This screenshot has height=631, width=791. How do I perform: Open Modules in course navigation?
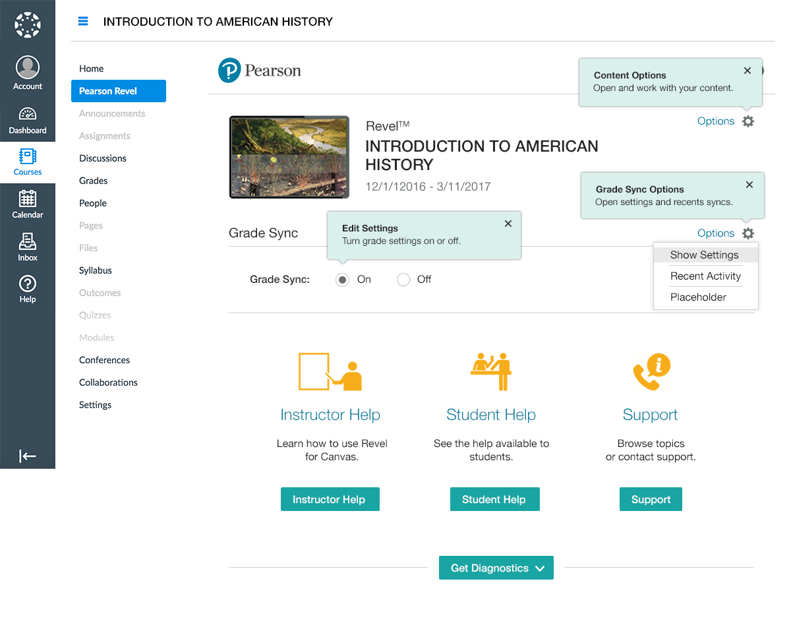tap(97, 338)
